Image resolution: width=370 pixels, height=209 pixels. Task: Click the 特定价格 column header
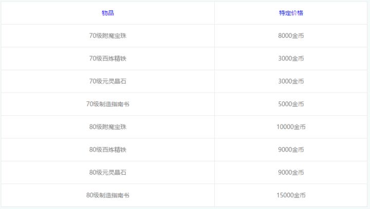click(291, 13)
